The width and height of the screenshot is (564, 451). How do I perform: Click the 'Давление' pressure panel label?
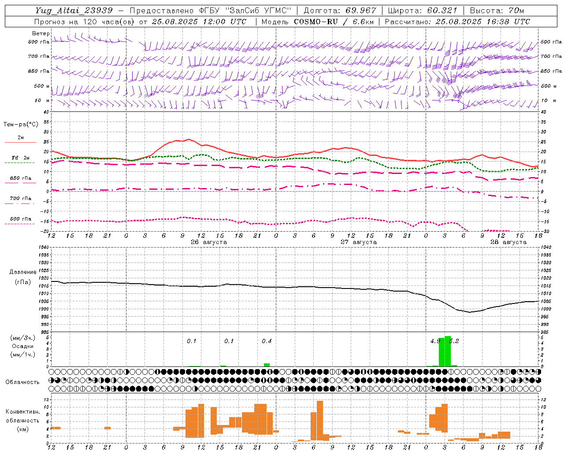pyautogui.click(x=23, y=272)
